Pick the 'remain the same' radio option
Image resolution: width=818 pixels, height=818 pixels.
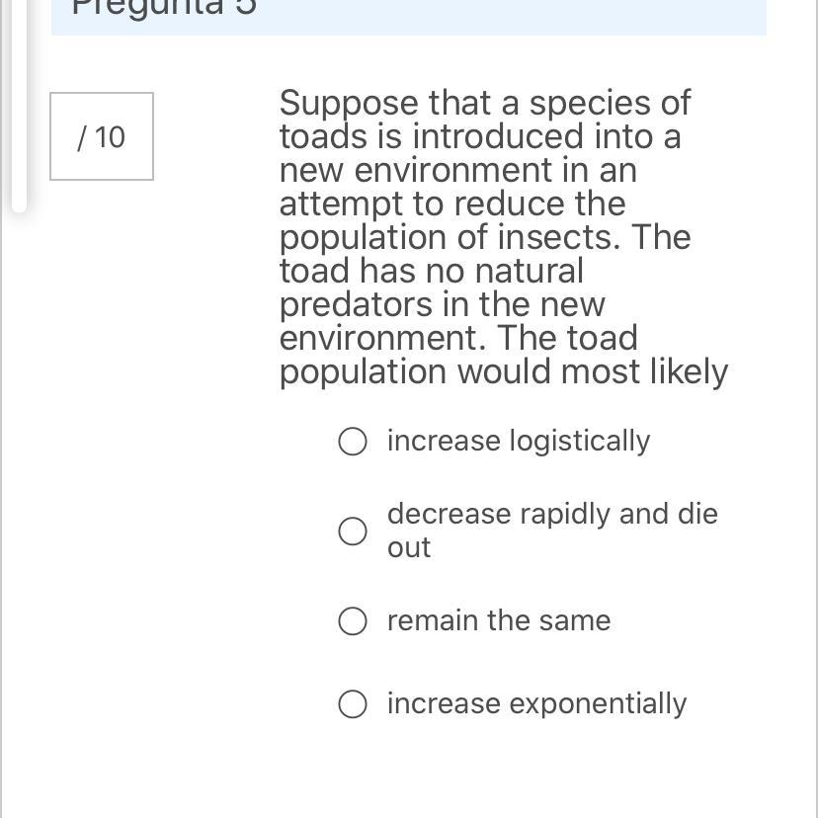(x=352, y=620)
